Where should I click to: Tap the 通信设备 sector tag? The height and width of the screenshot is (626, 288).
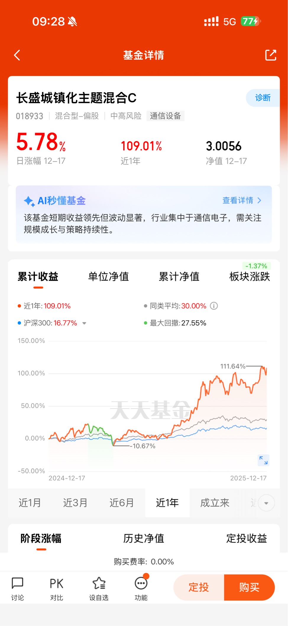coord(165,116)
